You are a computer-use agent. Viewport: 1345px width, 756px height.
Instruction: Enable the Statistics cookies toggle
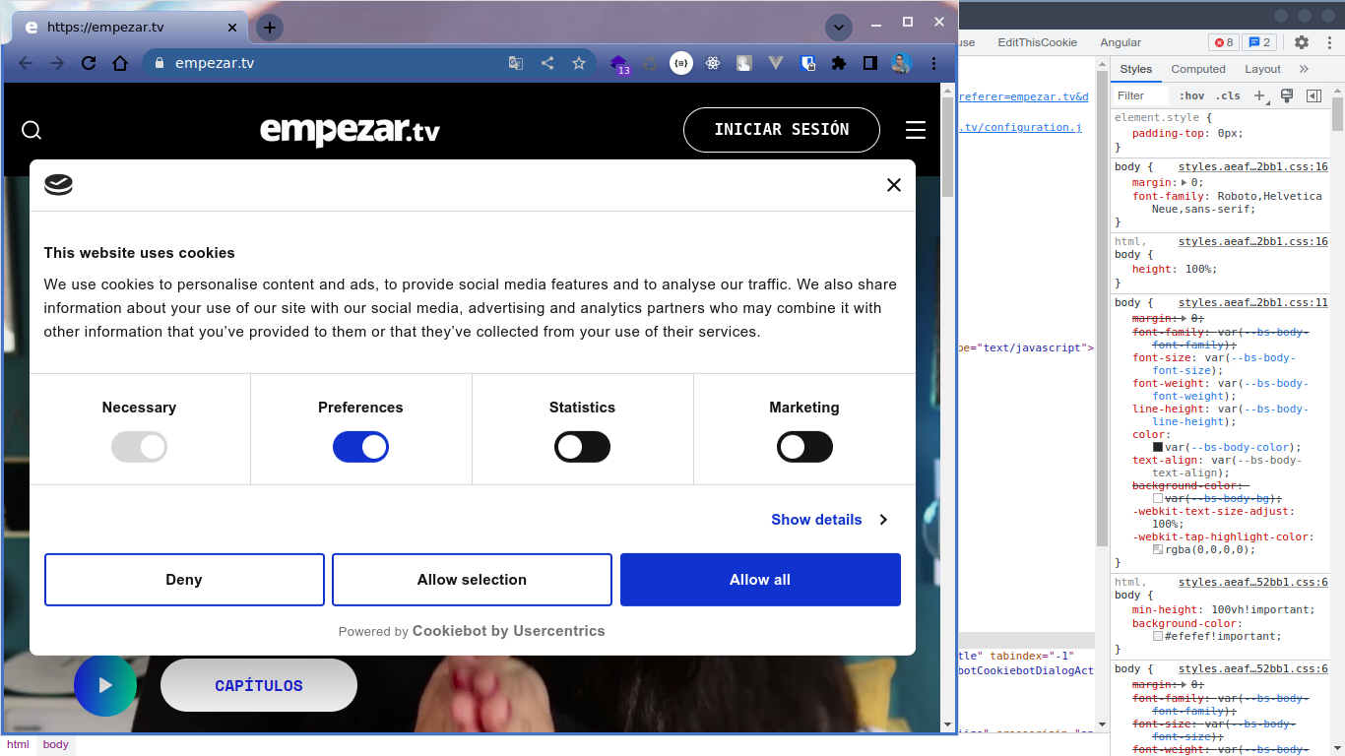point(582,447)
